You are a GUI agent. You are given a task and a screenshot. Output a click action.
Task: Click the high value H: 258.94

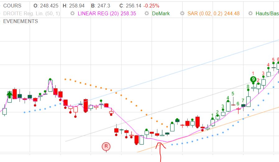click(74, 6)
